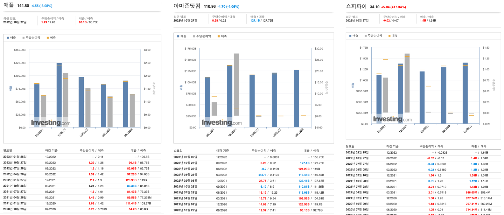Screen dimensions: 504x215
Task: Select date 2022년 05월 05일 in Shopify table
Action: tap(357, 170)
